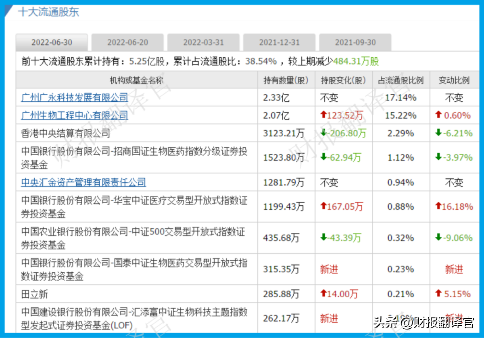The height and width of the screenshot is (338, 484).
Task: Click the 0.21% share ratio cell
Action: click(401, 294)
